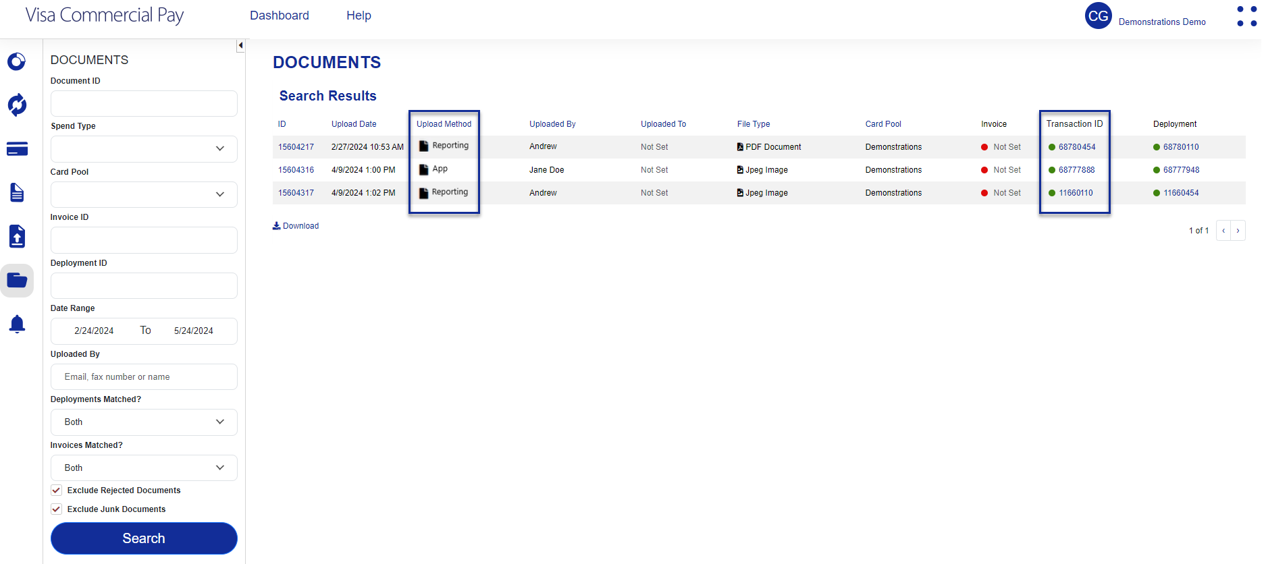Click the end date 5/24/2024 field

(x=194, y=331)
